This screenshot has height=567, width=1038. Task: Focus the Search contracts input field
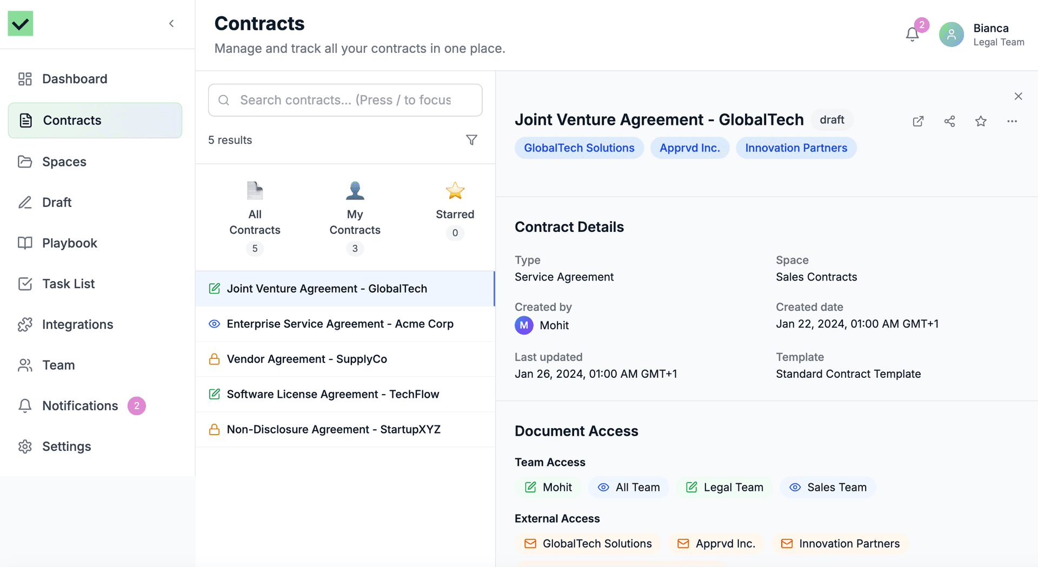tap(345, 100)
